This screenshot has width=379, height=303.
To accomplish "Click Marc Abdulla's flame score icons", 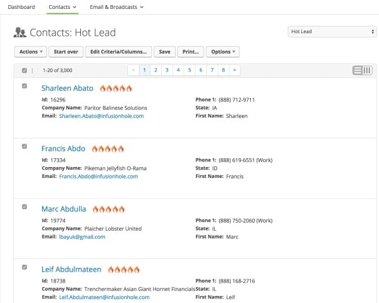I will click(x=108, y=209).
